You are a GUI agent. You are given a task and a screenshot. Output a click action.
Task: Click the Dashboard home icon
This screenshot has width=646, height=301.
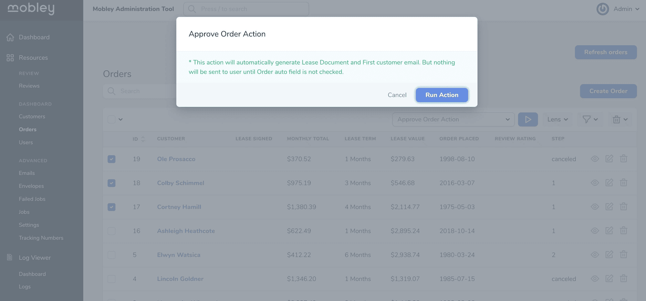point(10,38)
